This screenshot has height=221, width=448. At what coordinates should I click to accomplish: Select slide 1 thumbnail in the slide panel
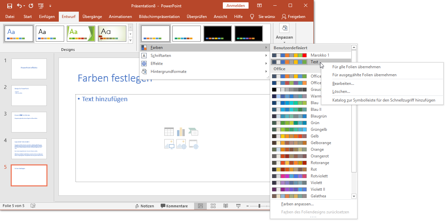[x=29, y=69]
